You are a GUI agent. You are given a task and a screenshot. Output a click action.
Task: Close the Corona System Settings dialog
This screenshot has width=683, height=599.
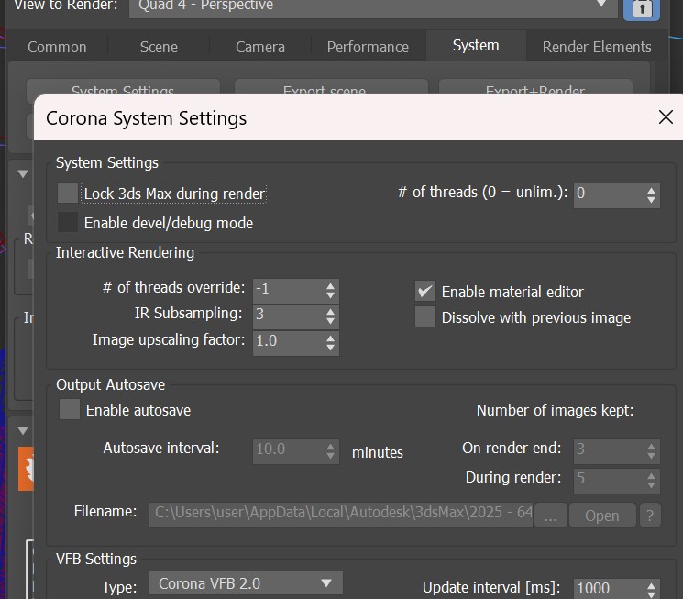tap(666, 116)
